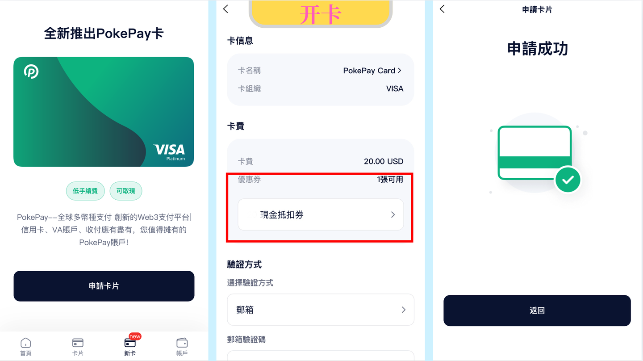Go back from the 卡信息 screen
This screenshot has height=361, width=643.
click(x=225, y=9)
